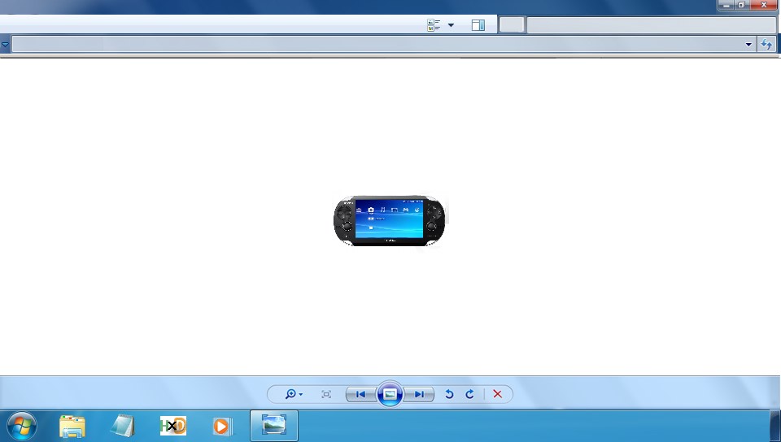The height and width of the screenshot is (442, 781).
Task: Close the window
Action: 764,5
